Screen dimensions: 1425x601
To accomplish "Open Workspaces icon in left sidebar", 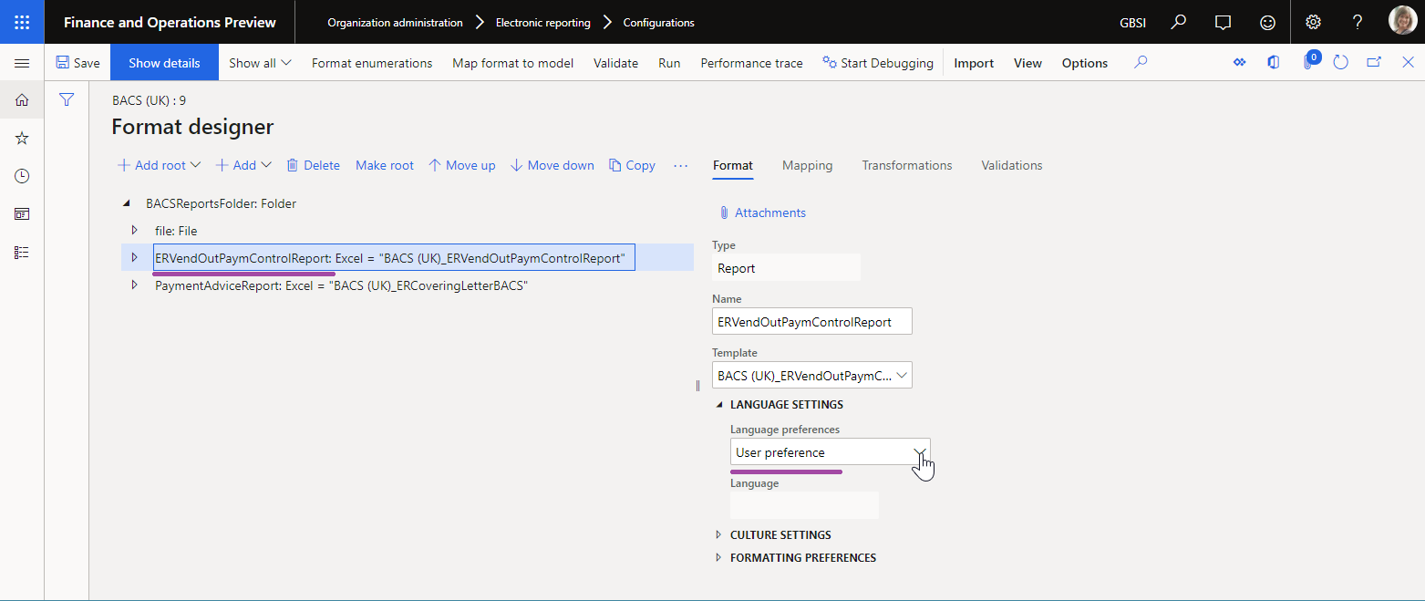I will [22, 214].
